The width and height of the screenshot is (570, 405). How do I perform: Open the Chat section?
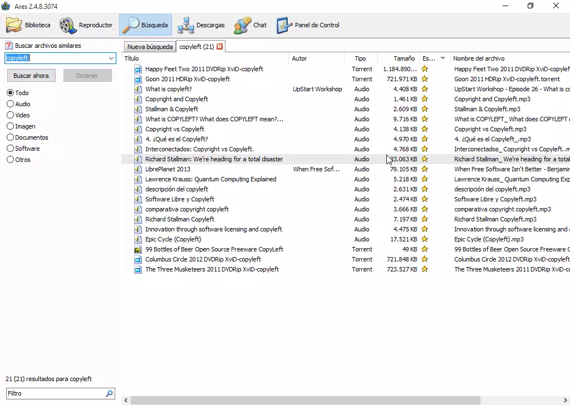(250, 25)
